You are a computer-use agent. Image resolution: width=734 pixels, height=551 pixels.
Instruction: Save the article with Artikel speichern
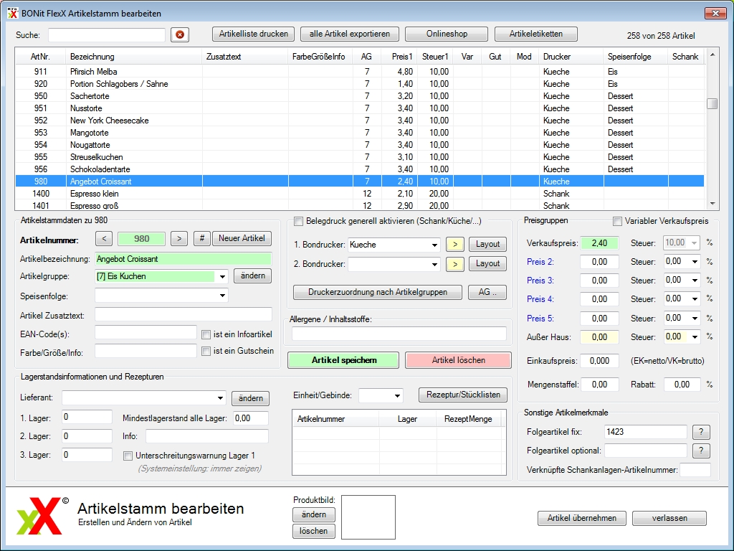343,360
